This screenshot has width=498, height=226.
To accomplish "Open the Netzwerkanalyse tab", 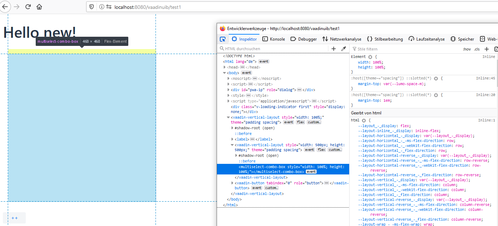I will (x=342, y=39).
